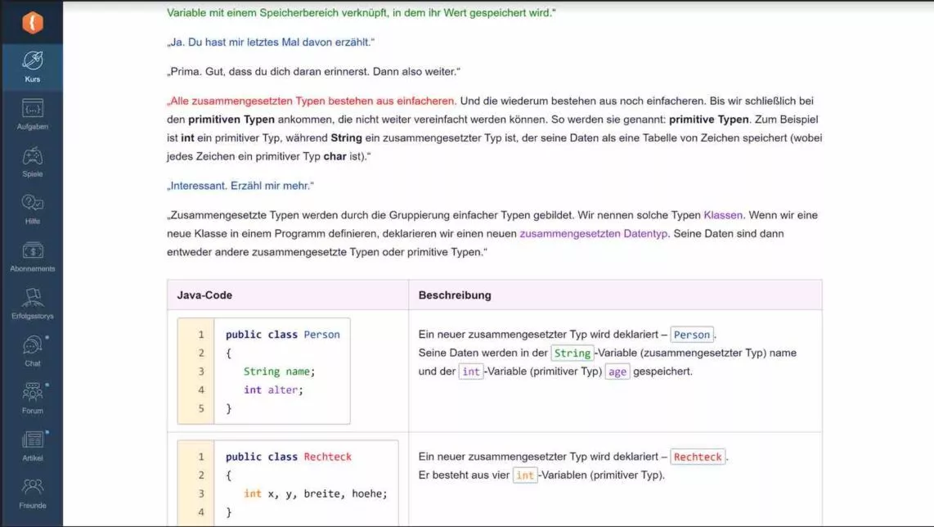Click the String code tag in description

[x=572, y=353]
